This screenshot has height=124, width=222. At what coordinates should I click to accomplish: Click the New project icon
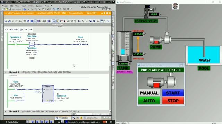3,9
